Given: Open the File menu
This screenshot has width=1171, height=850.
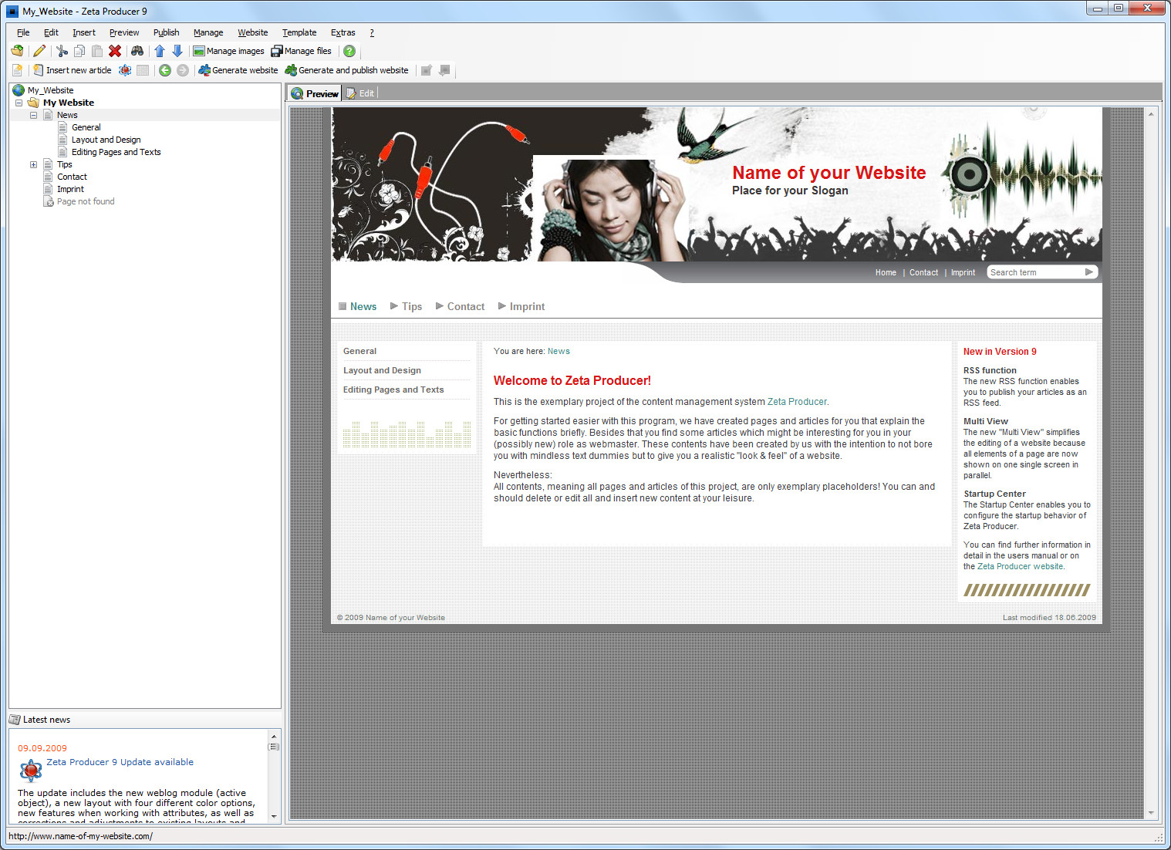Looking at the screenshot, I should tap(23, 32).
